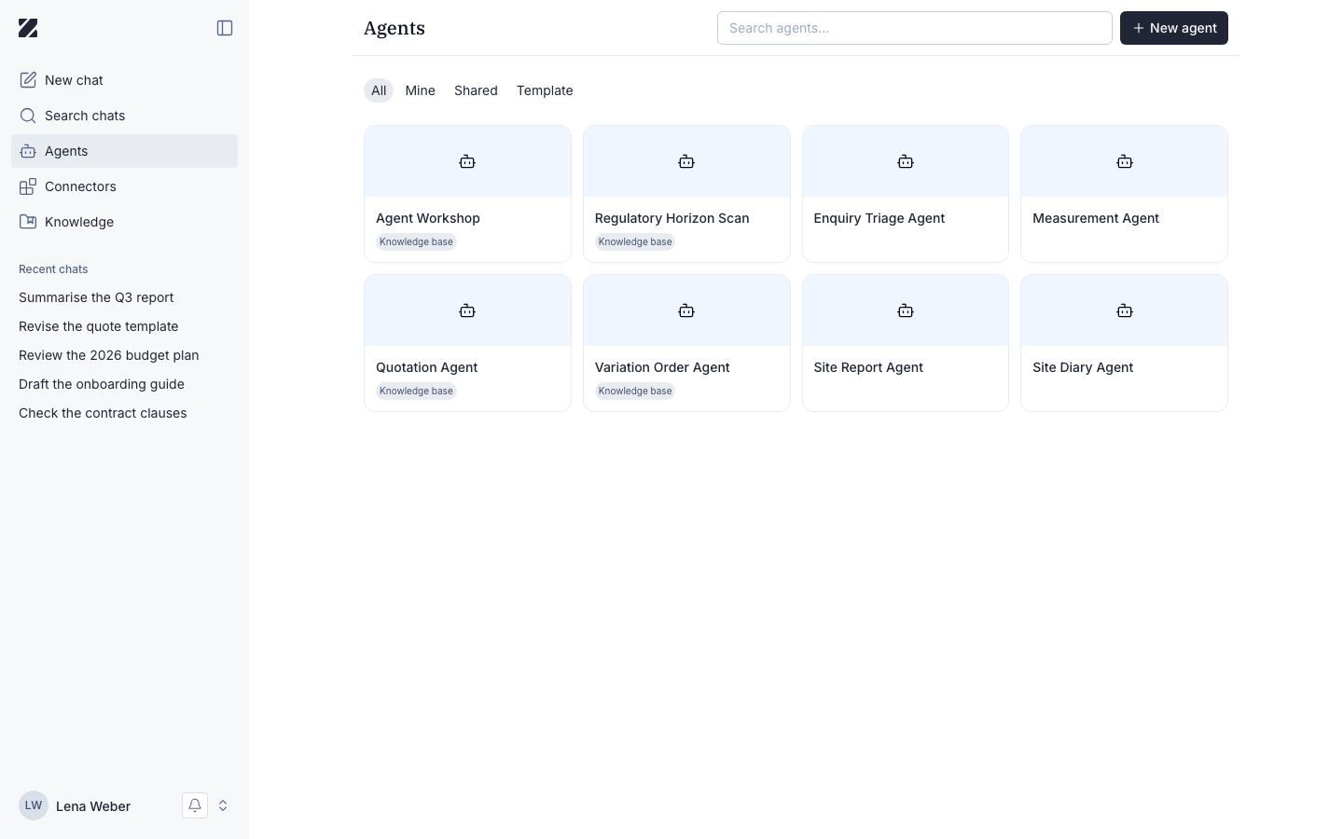Click robot icon on Agent Workshop card
This screenshot has height=839, width=1343.
click(467, 161)
